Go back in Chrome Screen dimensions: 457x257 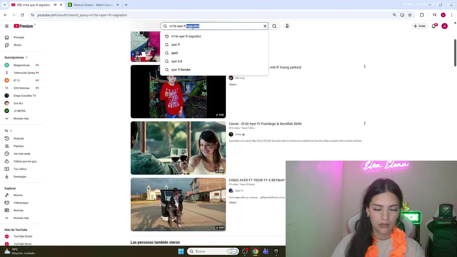5,15
